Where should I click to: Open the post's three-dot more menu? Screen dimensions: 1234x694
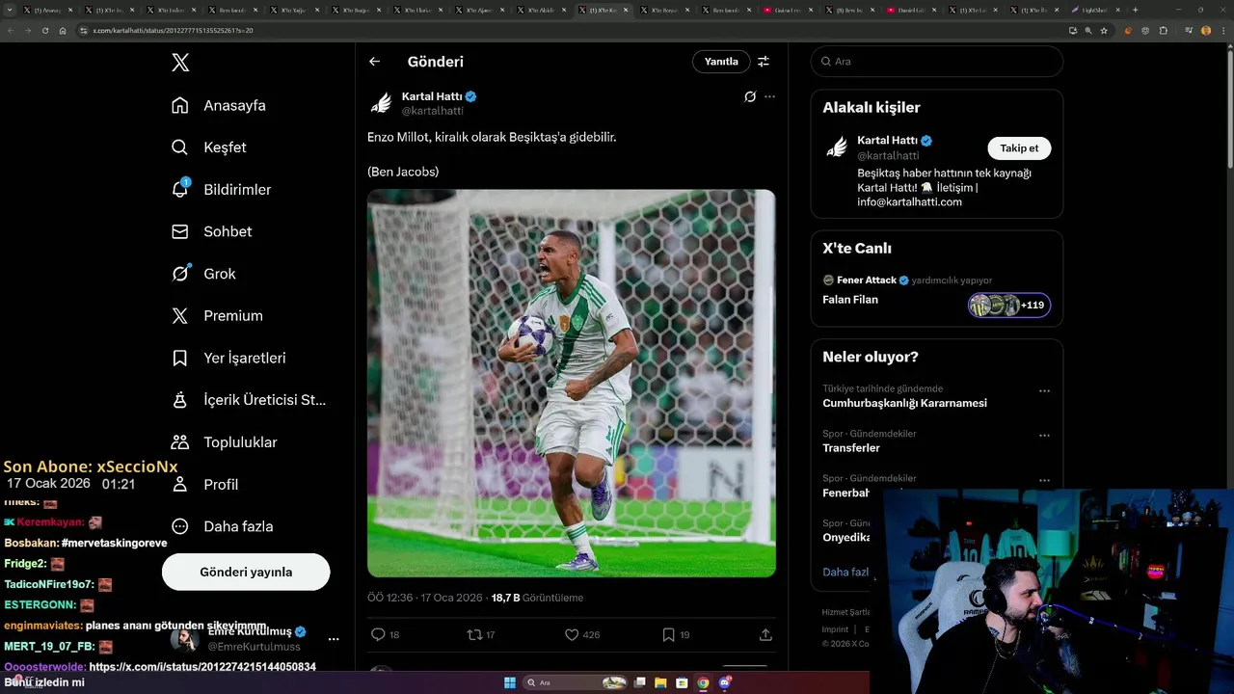pyautogui.click(x=769, y=96)
